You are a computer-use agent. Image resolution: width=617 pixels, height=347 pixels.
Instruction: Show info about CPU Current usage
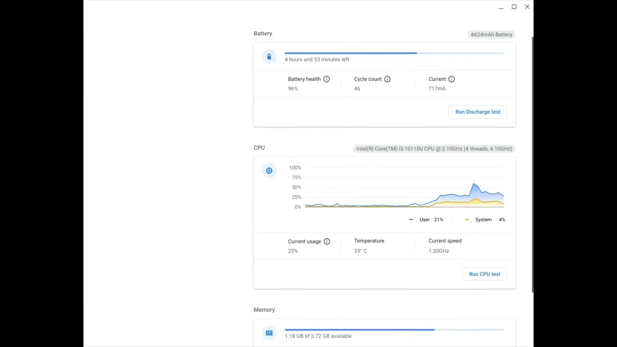coord(326,241)
